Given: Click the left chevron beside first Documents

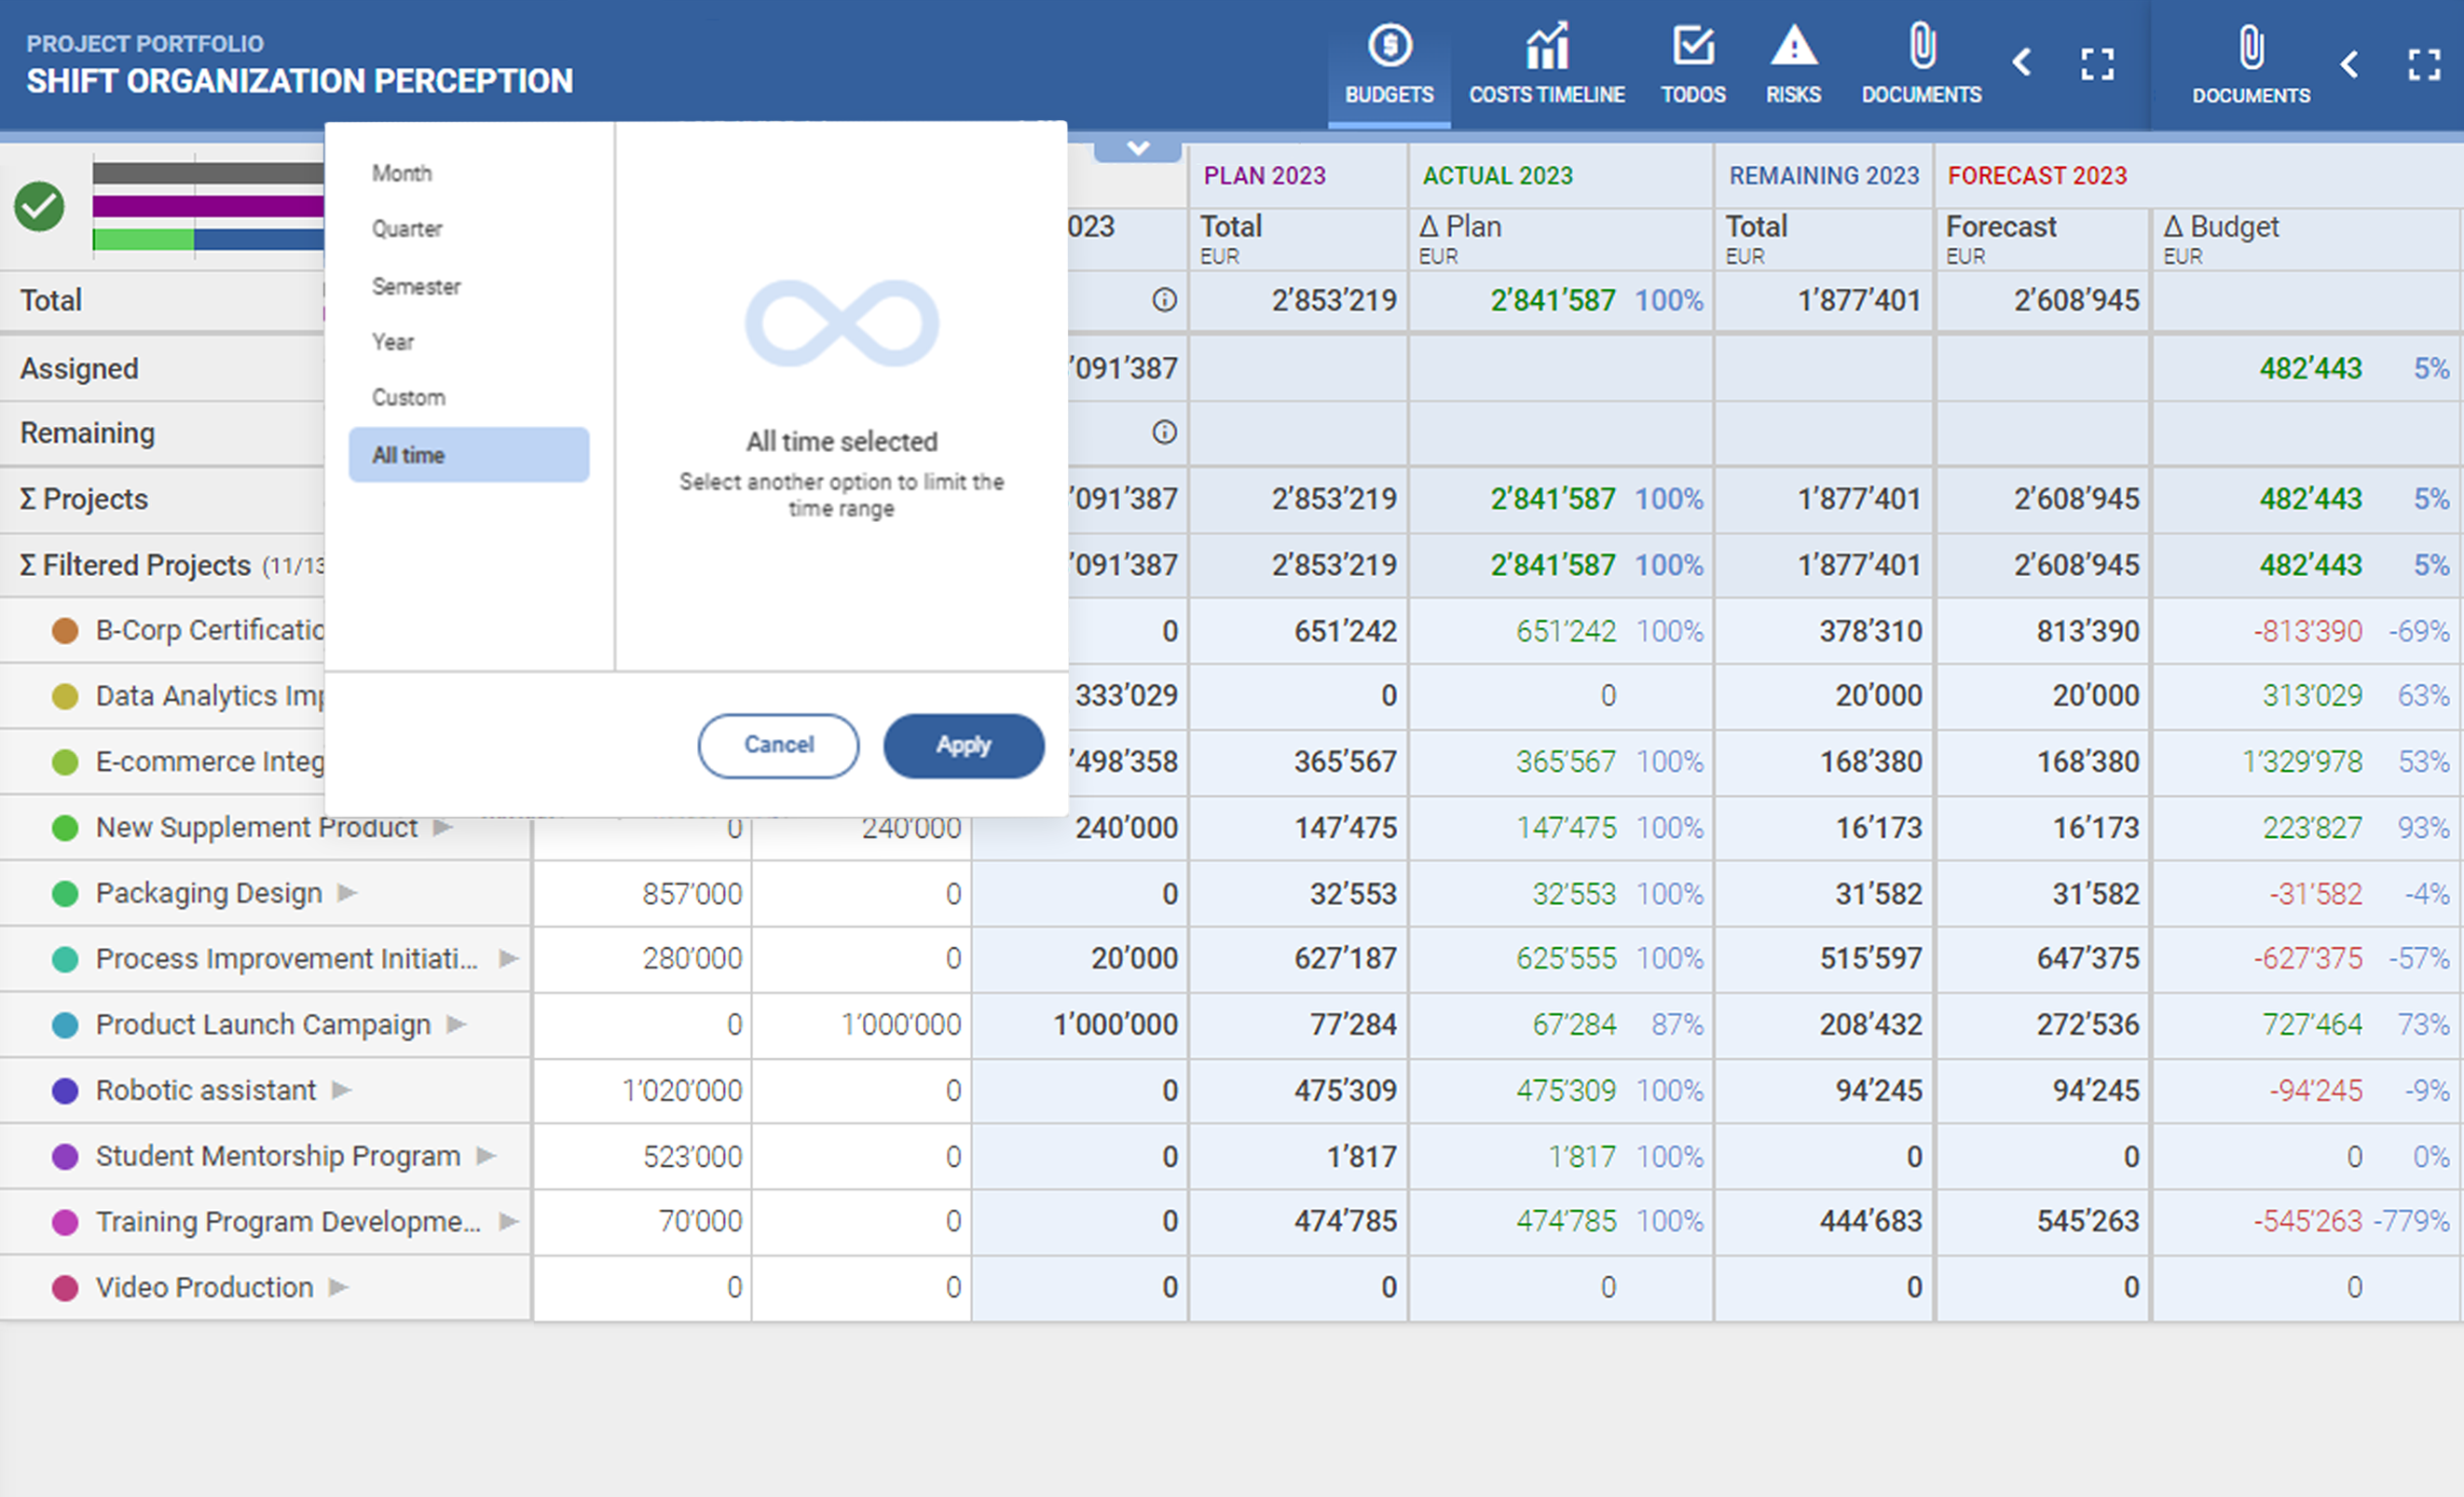Looking at the screenshot, I should [x=2021, y=63].
